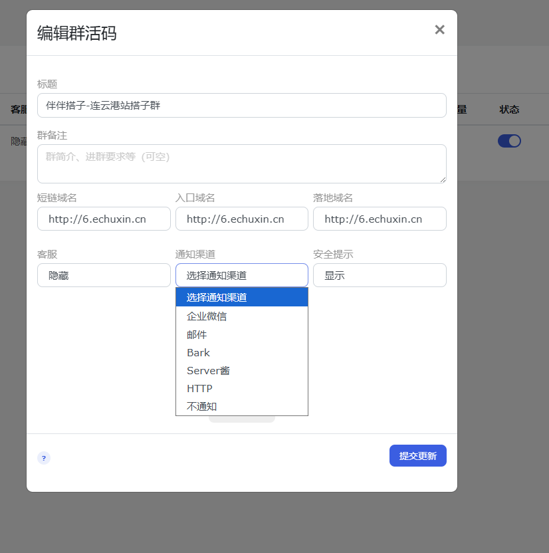Screen dimensions: 549x553
Task: Click the help question mark icon
Action: coord(44,458)
